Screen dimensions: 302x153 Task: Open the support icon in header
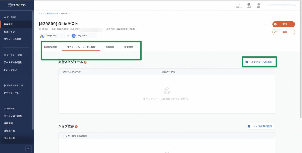pyautogui.click(x=238, y=4)
